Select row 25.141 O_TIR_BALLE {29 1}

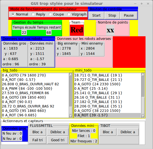[108, 93]
